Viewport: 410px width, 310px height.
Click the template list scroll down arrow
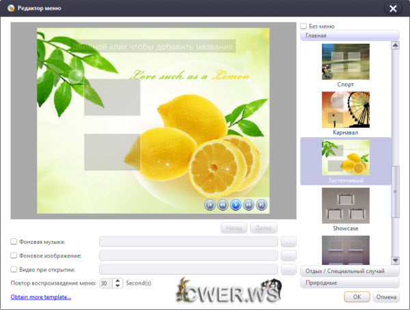coord(396,260)
